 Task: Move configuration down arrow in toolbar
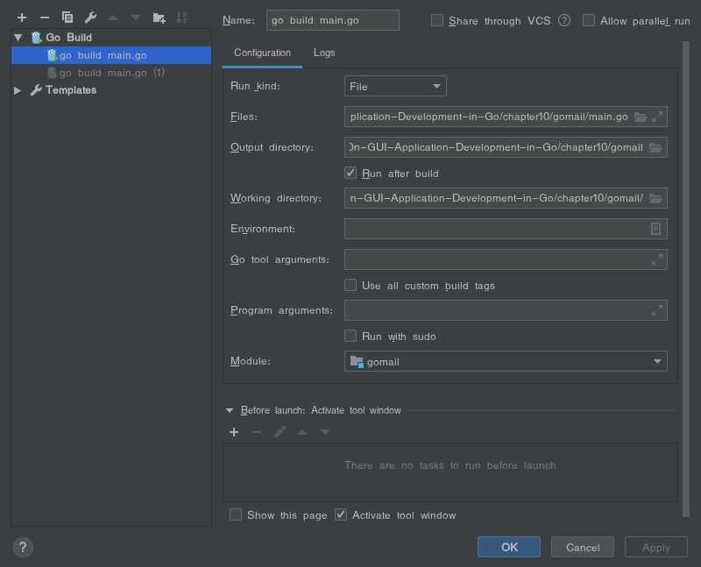tap(136, 18)
